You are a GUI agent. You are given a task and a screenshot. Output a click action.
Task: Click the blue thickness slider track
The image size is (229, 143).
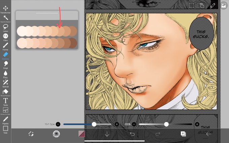[87, 124]
